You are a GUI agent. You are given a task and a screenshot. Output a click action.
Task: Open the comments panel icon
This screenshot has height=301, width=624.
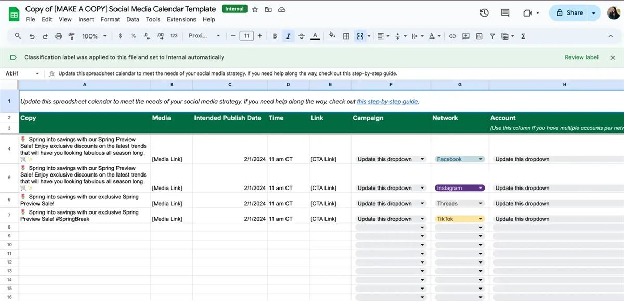coord(504,13)
